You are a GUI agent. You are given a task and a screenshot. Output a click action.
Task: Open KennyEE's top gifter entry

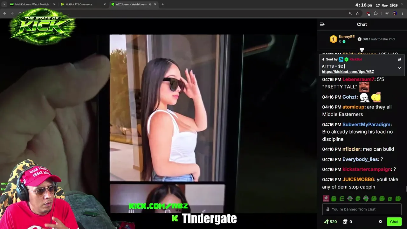pyautogui.click(x=342, y=39)
